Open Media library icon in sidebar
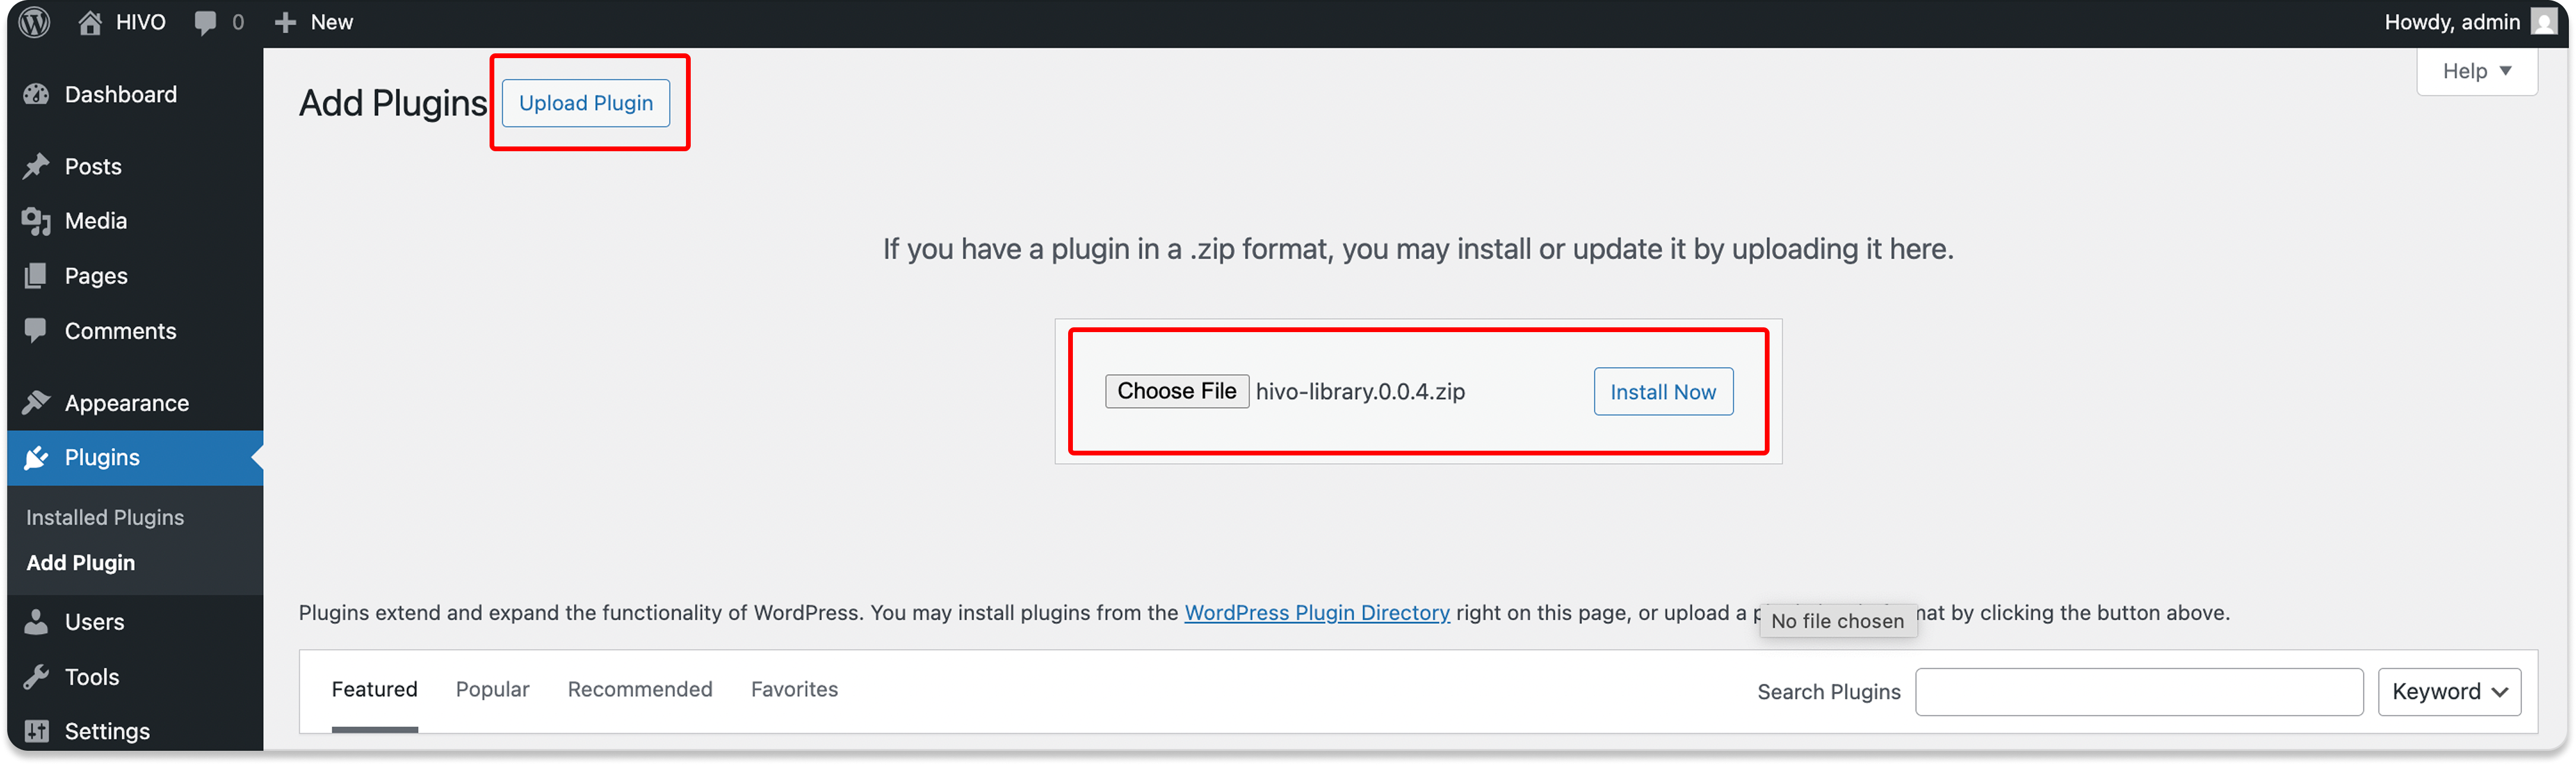The width and height of the screenshot is (2576, 765). point(37,221)
